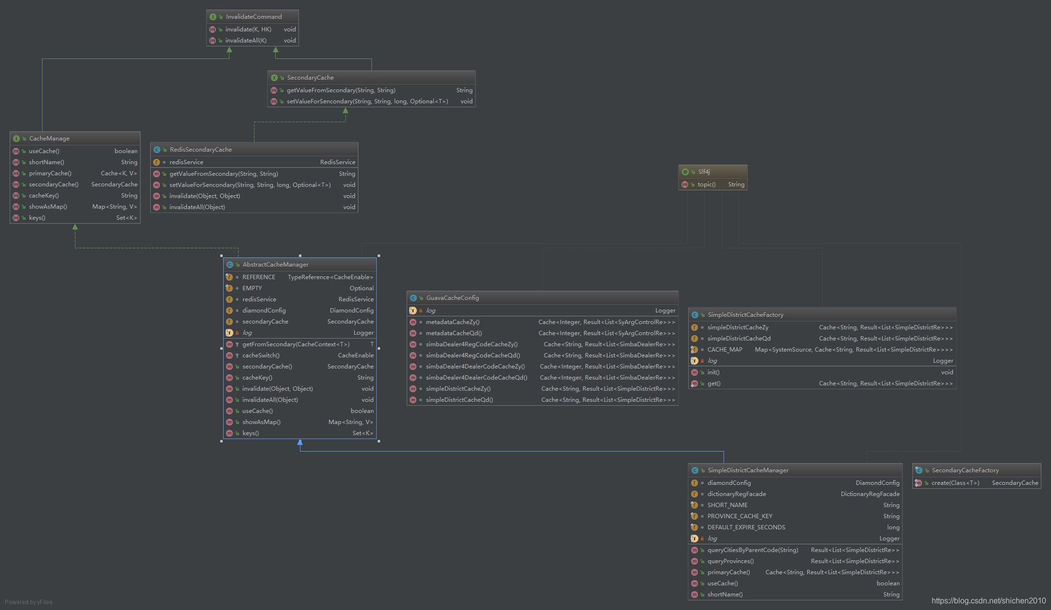The image size is (1051, 610).
Task: Open the blog.csdn.net/shichen2010 link
Action: (x=988, y=601)
